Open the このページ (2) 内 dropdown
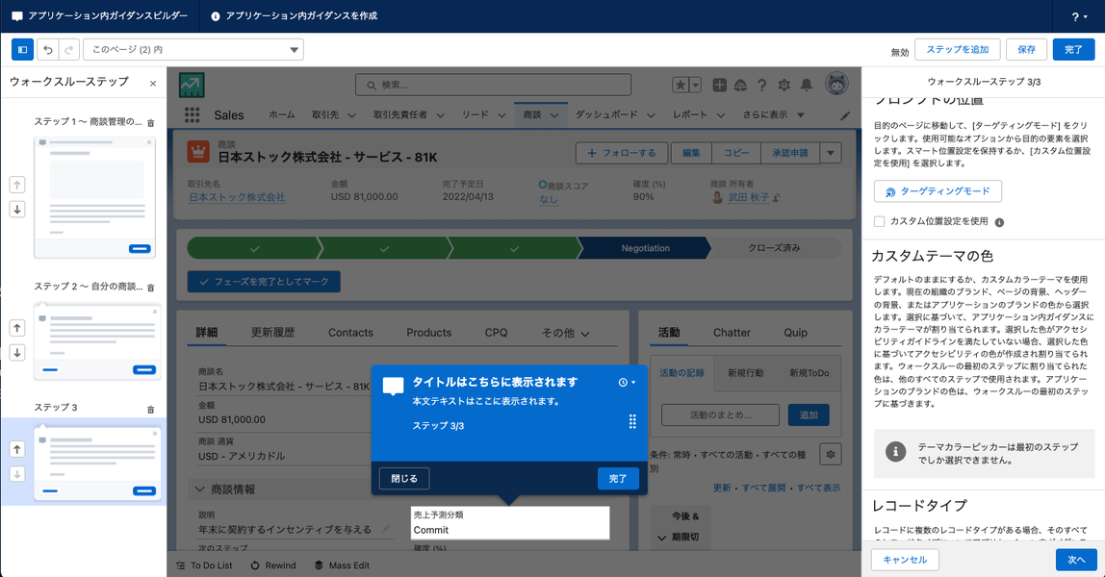The height and width of the screenshot is (577, 1105). tap(193, 49)
